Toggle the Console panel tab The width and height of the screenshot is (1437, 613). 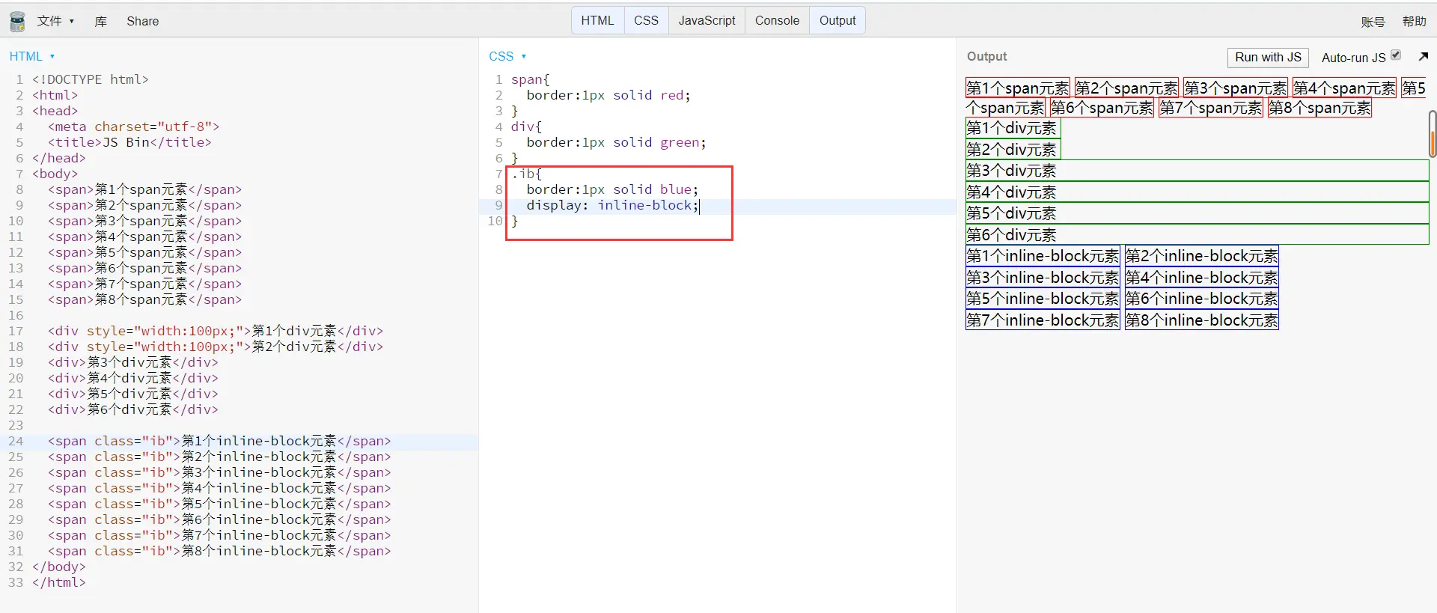(777, 20)
